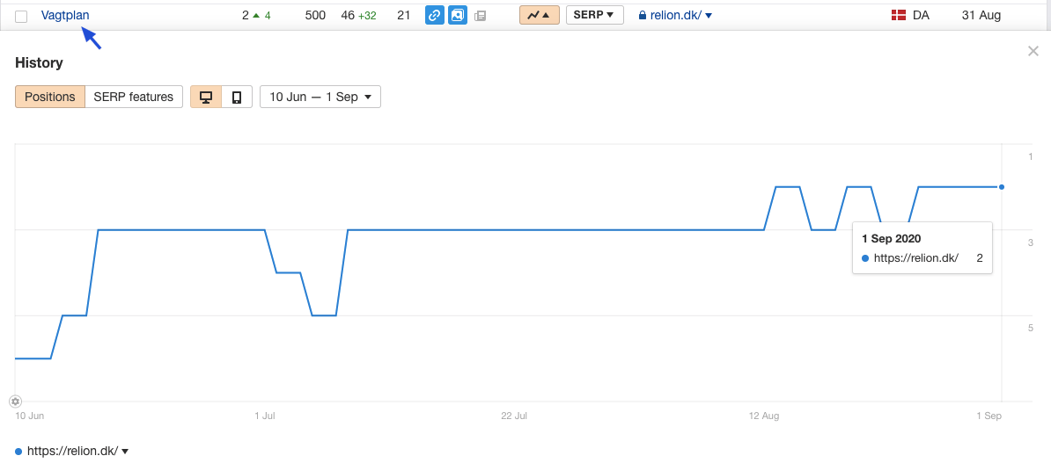Viewport: 1051px width, 463px height.
Task: Open the Vagtplan keyword link
Action: pyautogui.click(x=65, y=15)
